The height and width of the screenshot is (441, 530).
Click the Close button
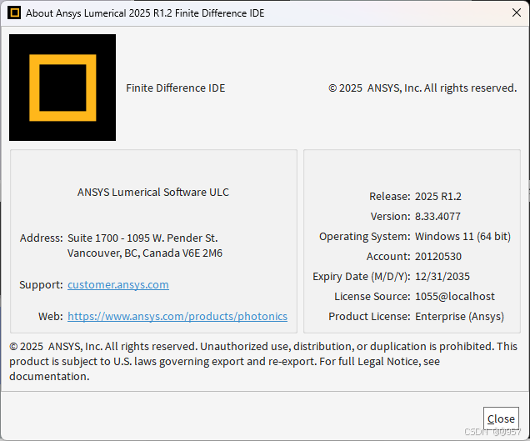[501, 418]
